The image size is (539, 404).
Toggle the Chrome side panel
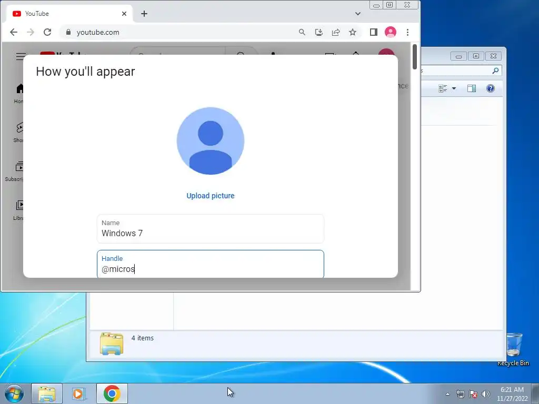(x=374, y=32)
